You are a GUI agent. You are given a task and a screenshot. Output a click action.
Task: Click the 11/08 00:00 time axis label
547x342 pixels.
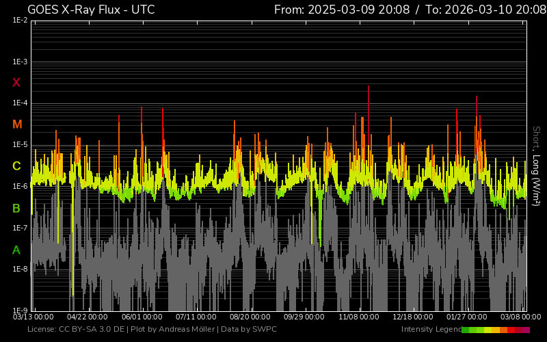(359, 317)
